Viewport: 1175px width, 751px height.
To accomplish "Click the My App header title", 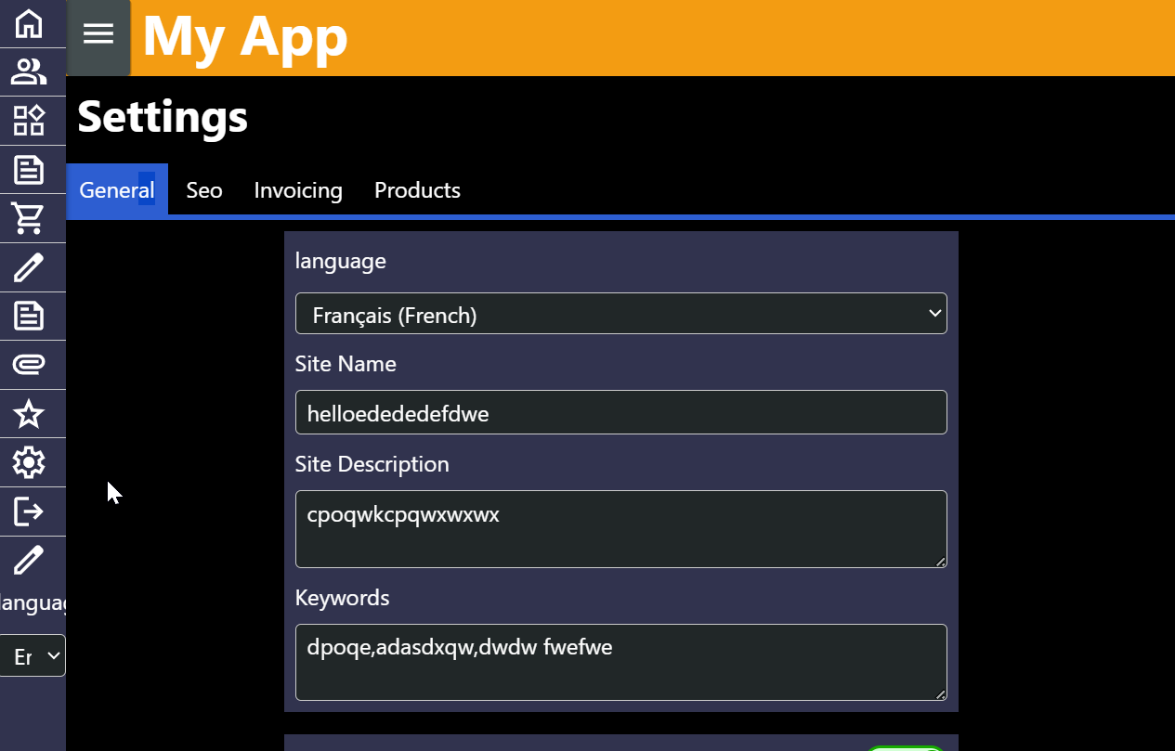I will [x=245, y=37].
